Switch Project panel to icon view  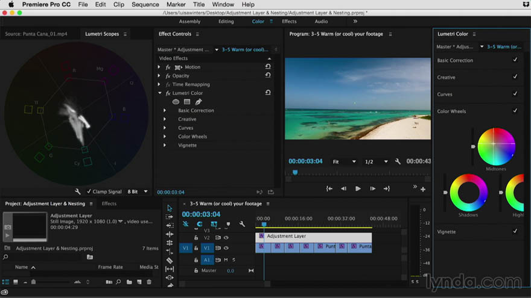pyautogui.click(x=16, y=282)
